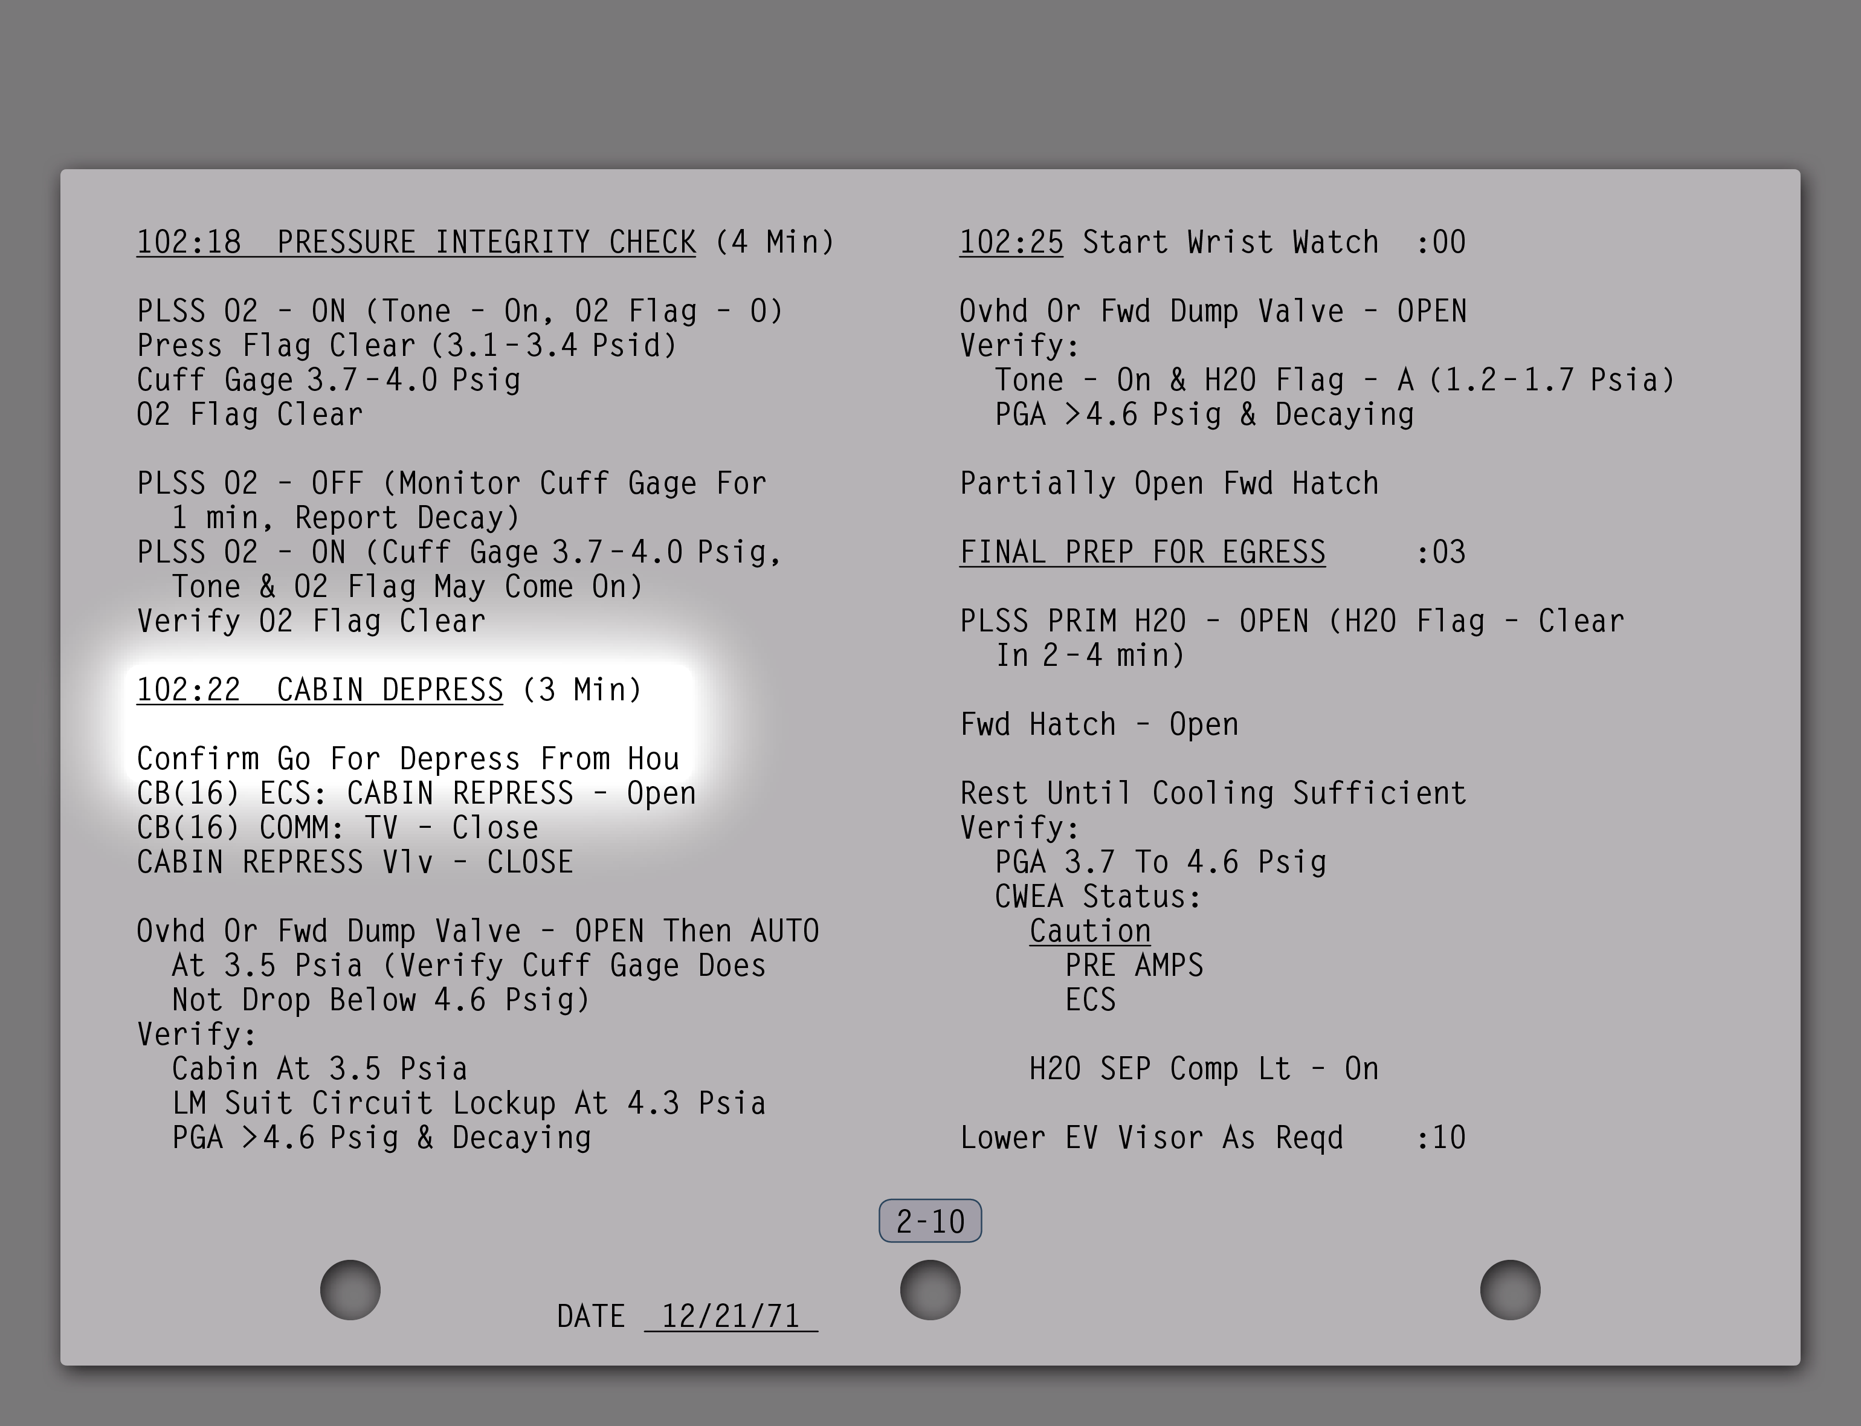
Task: Click the 12/21/71 date field
Action: [730, 1315]
